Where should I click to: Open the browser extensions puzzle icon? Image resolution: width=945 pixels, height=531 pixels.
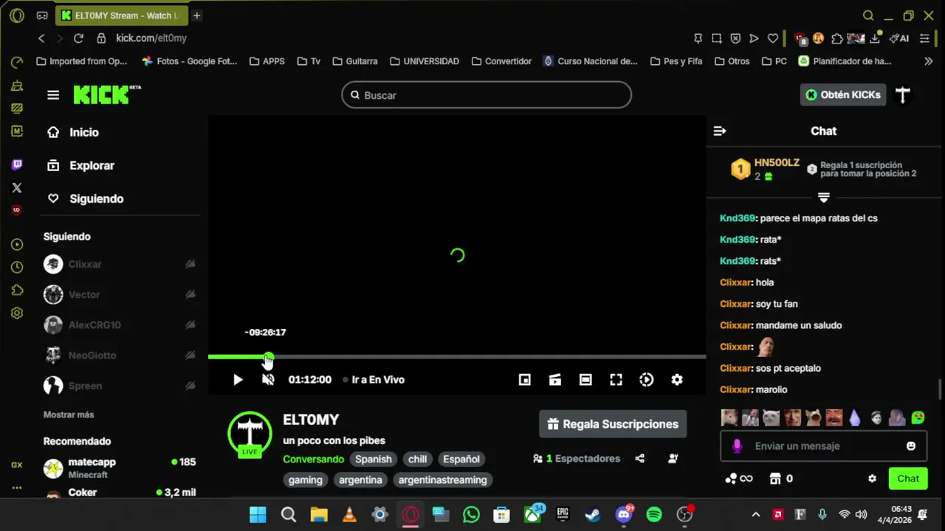836,38
